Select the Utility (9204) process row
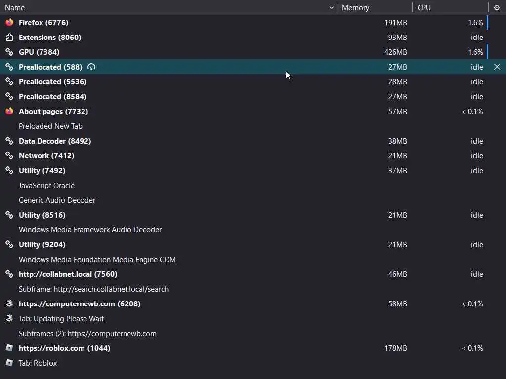This screenshot has width=506, height=379. pos(253,245)
